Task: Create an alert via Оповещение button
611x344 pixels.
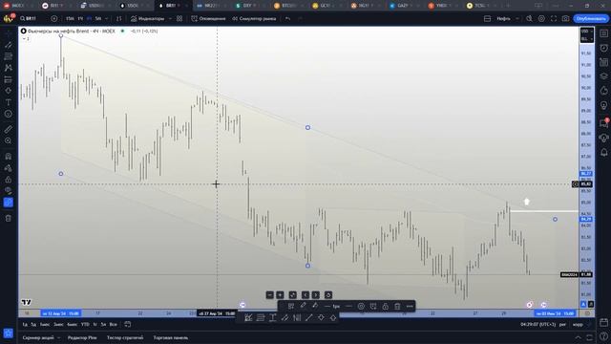Action: click(x=208, y=18)
